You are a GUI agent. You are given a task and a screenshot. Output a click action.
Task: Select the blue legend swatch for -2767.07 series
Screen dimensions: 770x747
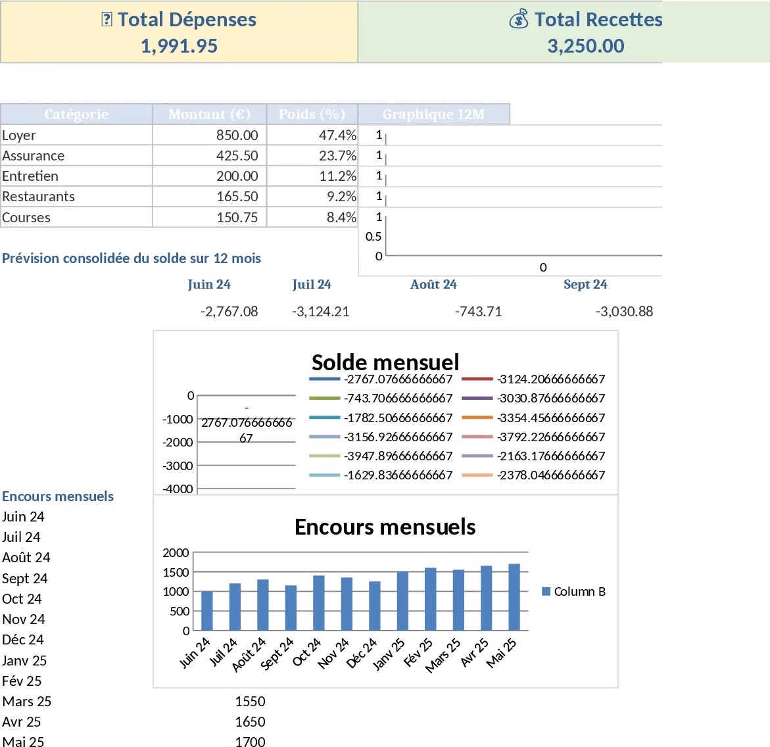point(324,379)
